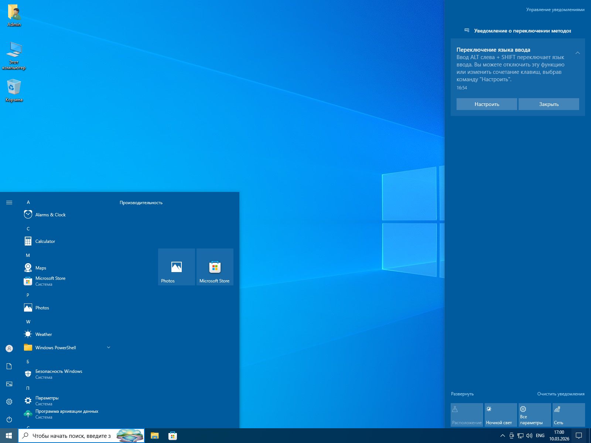Click the volume icon in system tray
This screenshot has height=443, width=591.
529,436
